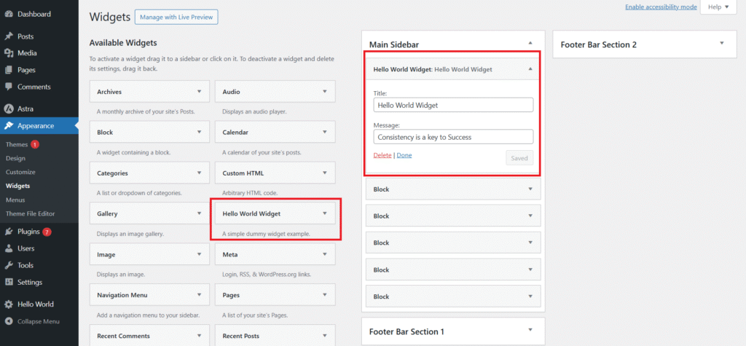Open the Themes submenu item
The width and height of the screenshot is (746, 346).
click(x=17, y=144)
